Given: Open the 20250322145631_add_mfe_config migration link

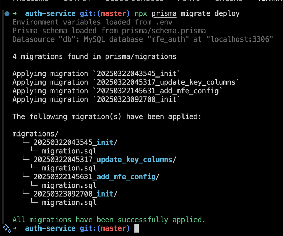Looking at the screenshot, I should click(96, 176).
